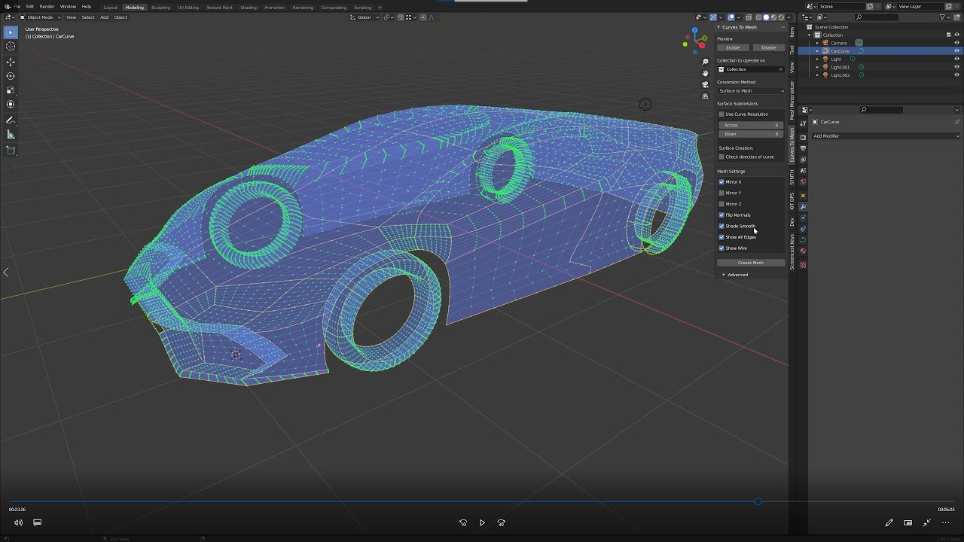Open the Conversion Method dropdown
964x542 pixels.
(751, 90)
